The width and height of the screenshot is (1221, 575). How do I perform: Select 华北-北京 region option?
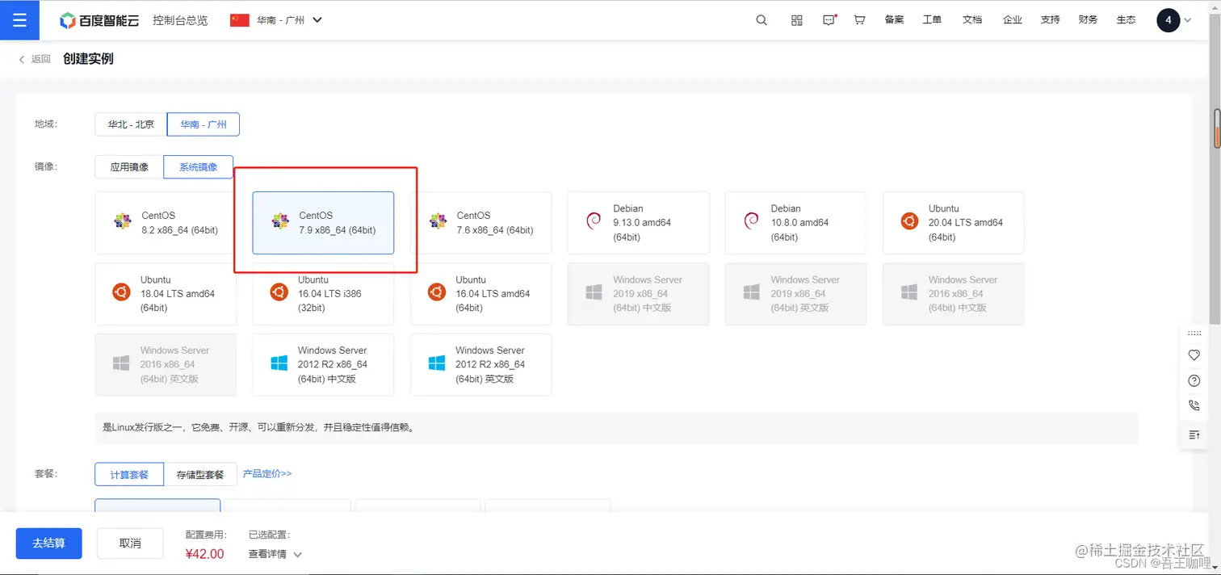point(131,124)
